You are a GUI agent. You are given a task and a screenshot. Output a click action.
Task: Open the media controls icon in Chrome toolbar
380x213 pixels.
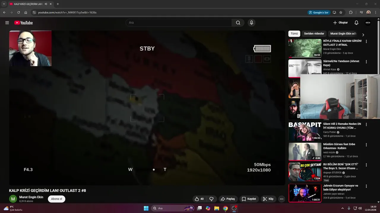tap(361, 12)
